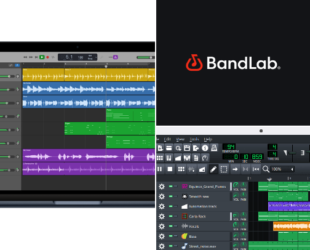Open an existing project in LMMS toolbar

click(169, 148)
